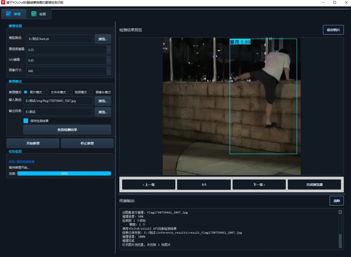Toggle 保存检测结果 checkbox
Image resolution: width=351 pixels, height=257 pixels.
point(26,121)
